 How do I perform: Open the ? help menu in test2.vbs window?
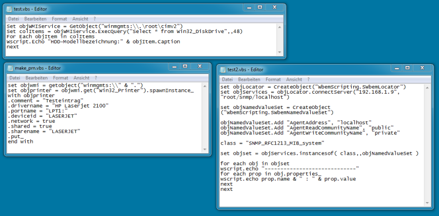tap(308, 79)
